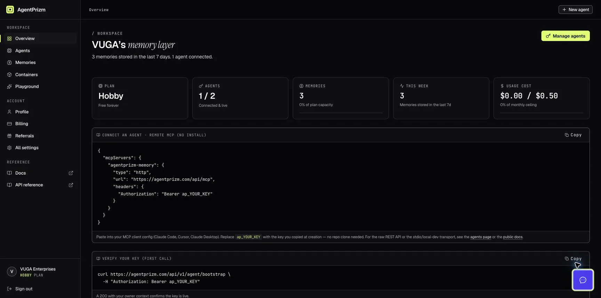Click the Memories card brain icon

(301, 86)
